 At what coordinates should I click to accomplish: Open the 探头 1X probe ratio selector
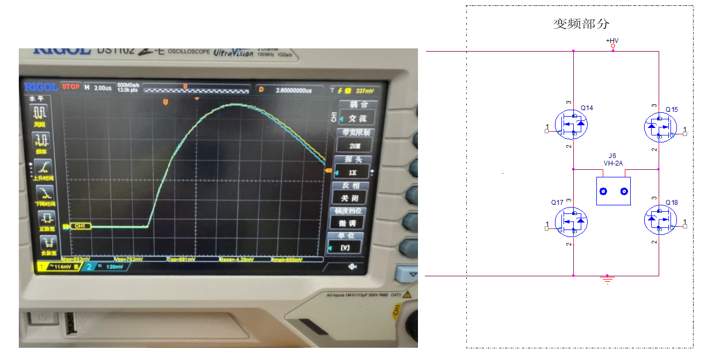(x=354, y=167)
